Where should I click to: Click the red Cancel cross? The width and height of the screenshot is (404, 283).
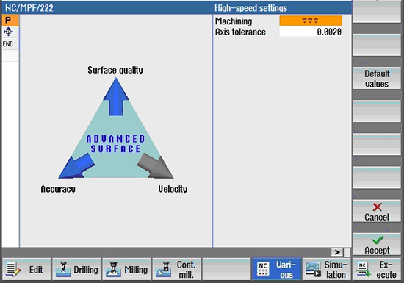click(x=378, y=207)
